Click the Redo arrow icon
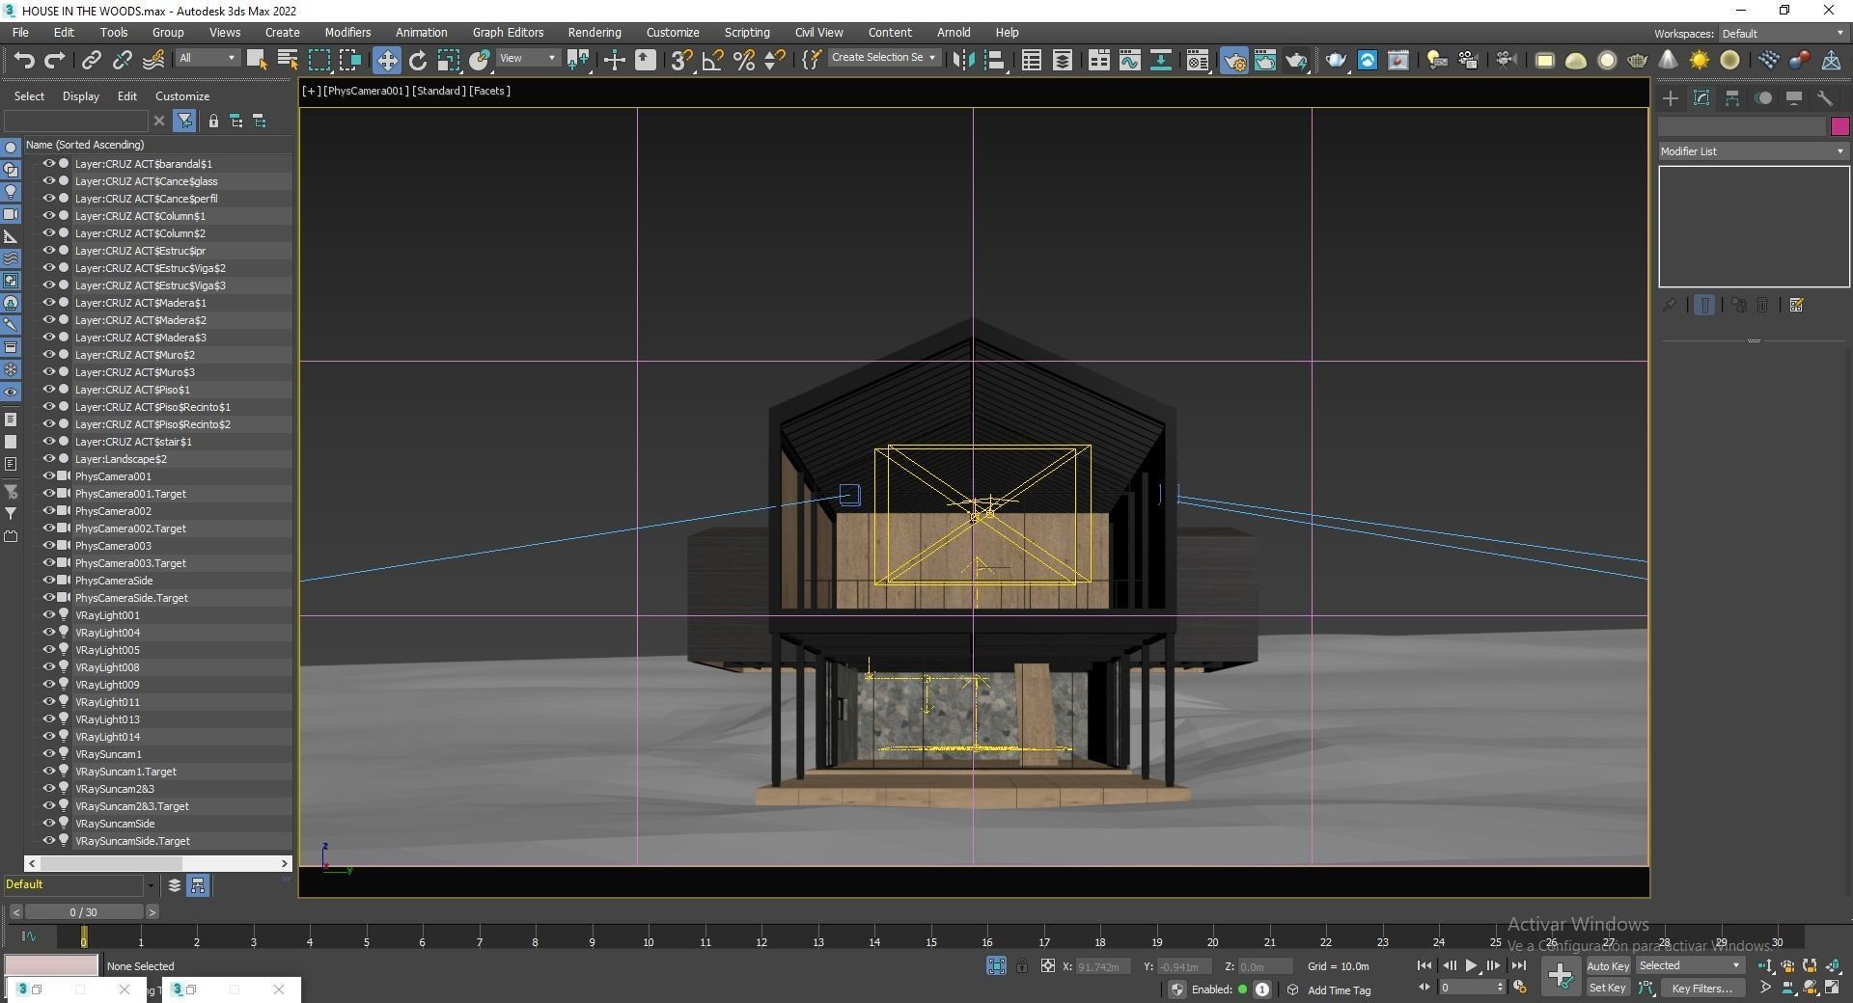The image size is (1853, 1003). point(55,60)
